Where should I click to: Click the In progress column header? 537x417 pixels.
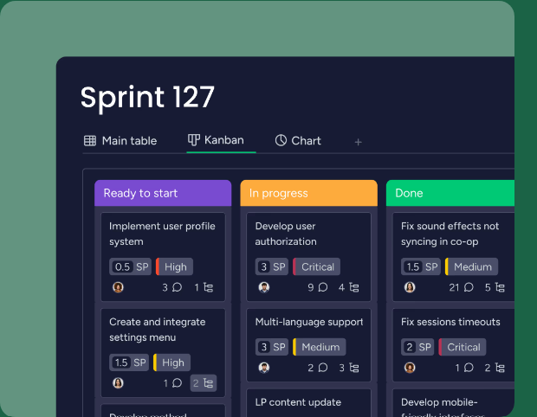[x=308, y=193]
